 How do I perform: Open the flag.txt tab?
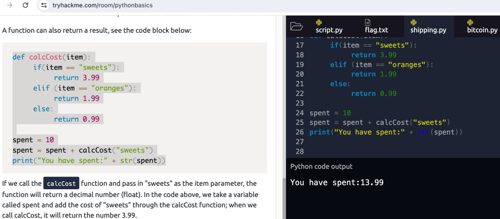tap(376, 30)
